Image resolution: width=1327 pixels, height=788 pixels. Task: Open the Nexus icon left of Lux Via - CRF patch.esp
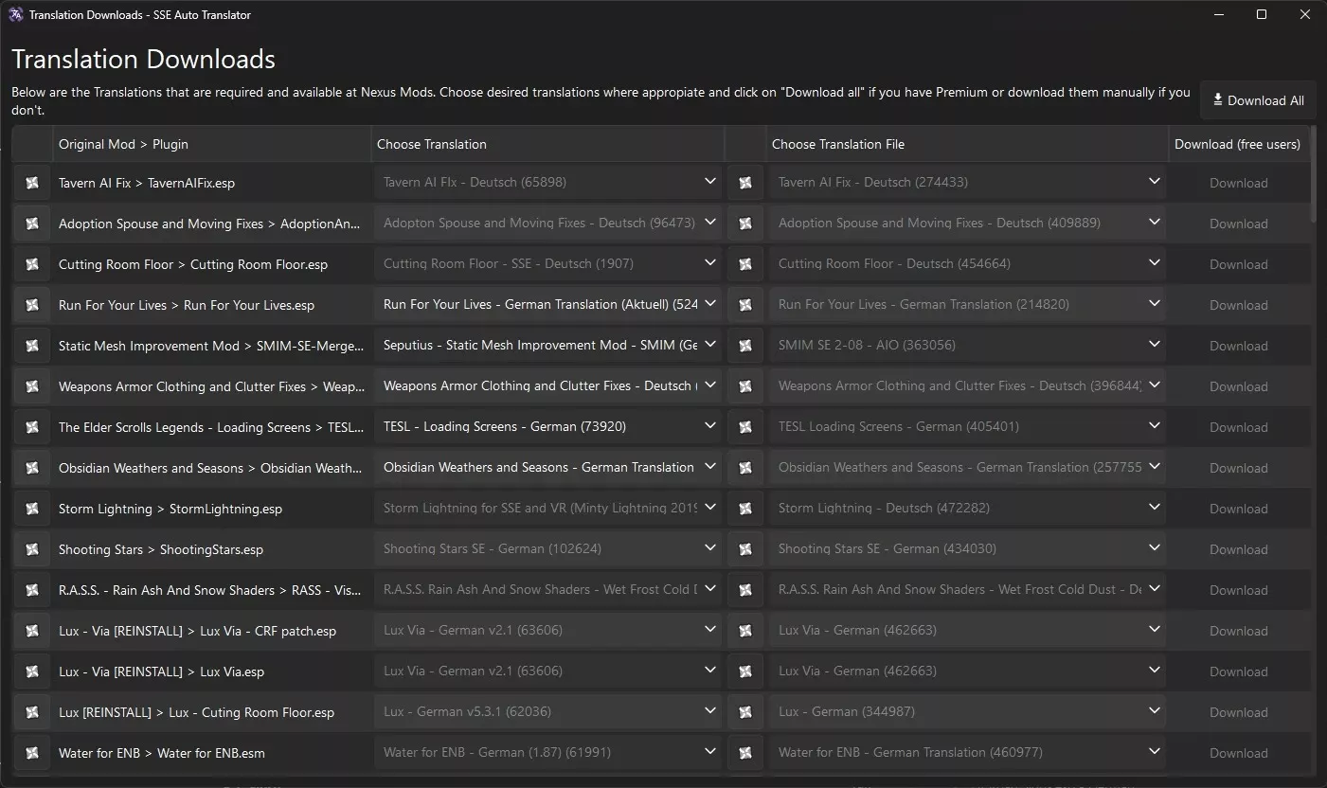click(32, 631)
